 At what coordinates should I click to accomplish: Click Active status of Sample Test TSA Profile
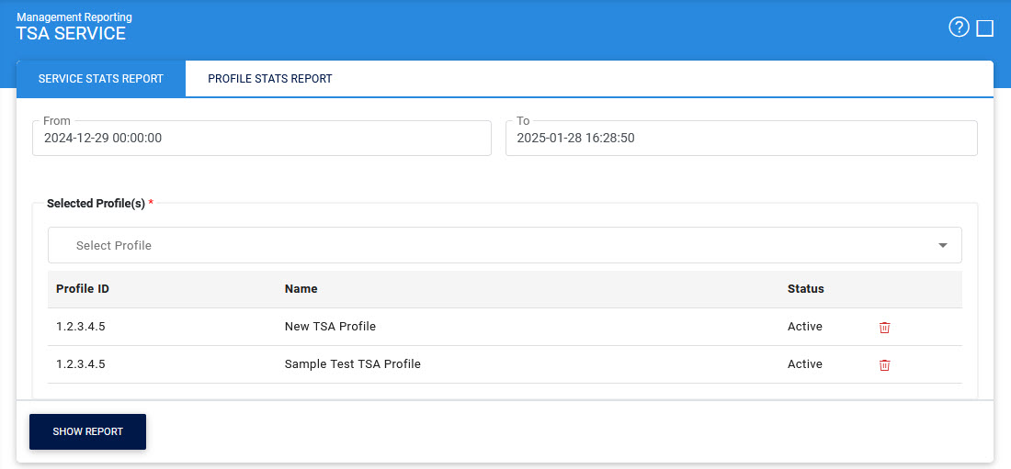click(804, 364)
